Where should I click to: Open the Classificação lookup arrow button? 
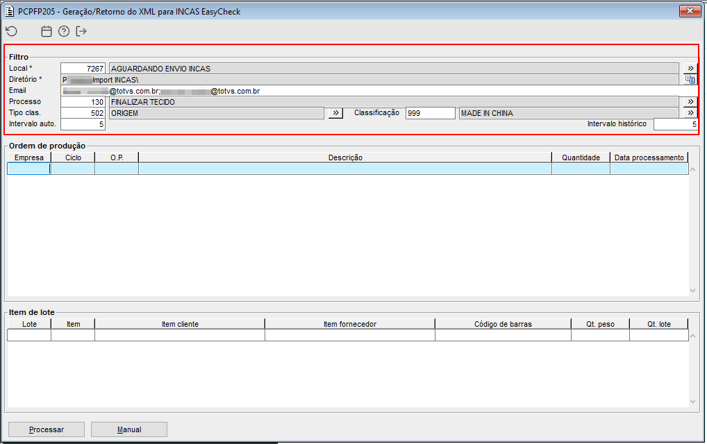(690, 113)
